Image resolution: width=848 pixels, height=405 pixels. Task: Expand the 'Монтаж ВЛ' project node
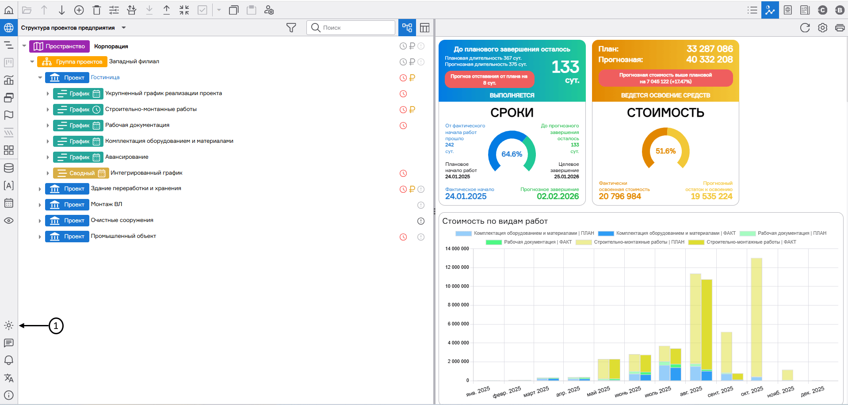click(40, 205)
